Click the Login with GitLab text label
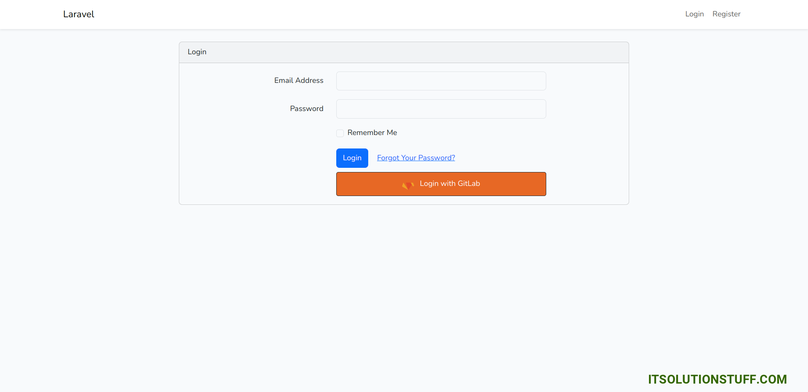This screenshot has width=808, height=392. click(449, 184)
